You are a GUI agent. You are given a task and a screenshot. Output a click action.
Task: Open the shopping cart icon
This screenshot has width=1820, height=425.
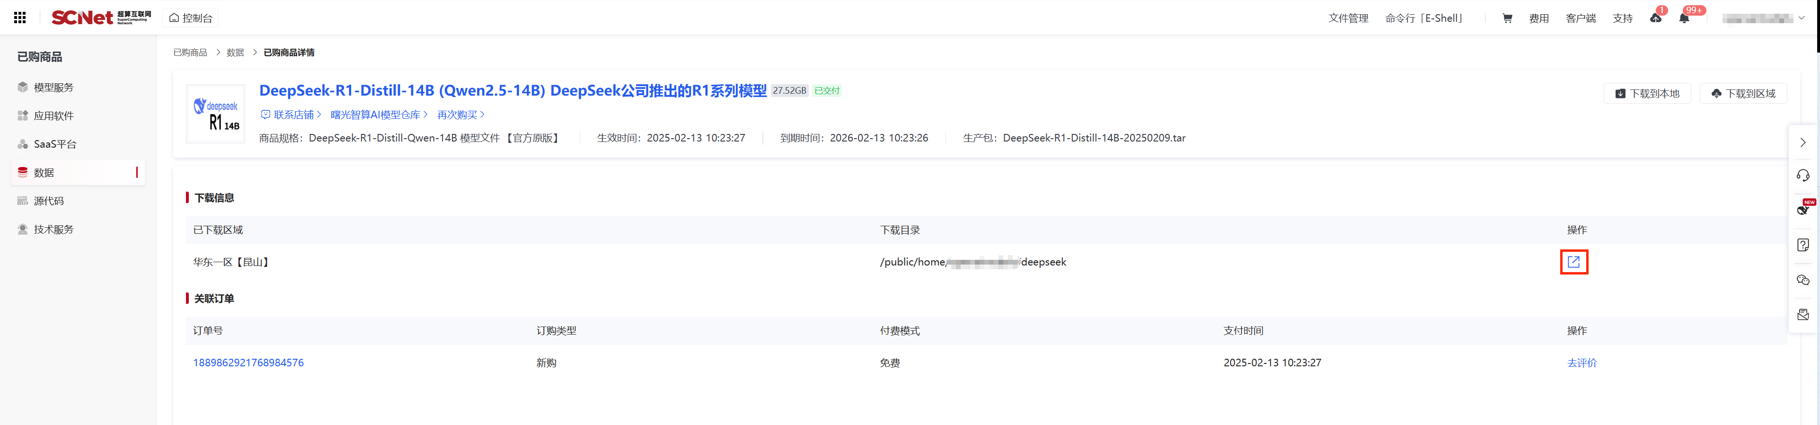coord(1506,18)
